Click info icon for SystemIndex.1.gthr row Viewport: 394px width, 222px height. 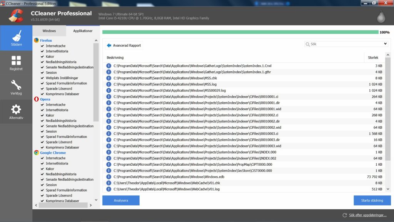point(109,72)
